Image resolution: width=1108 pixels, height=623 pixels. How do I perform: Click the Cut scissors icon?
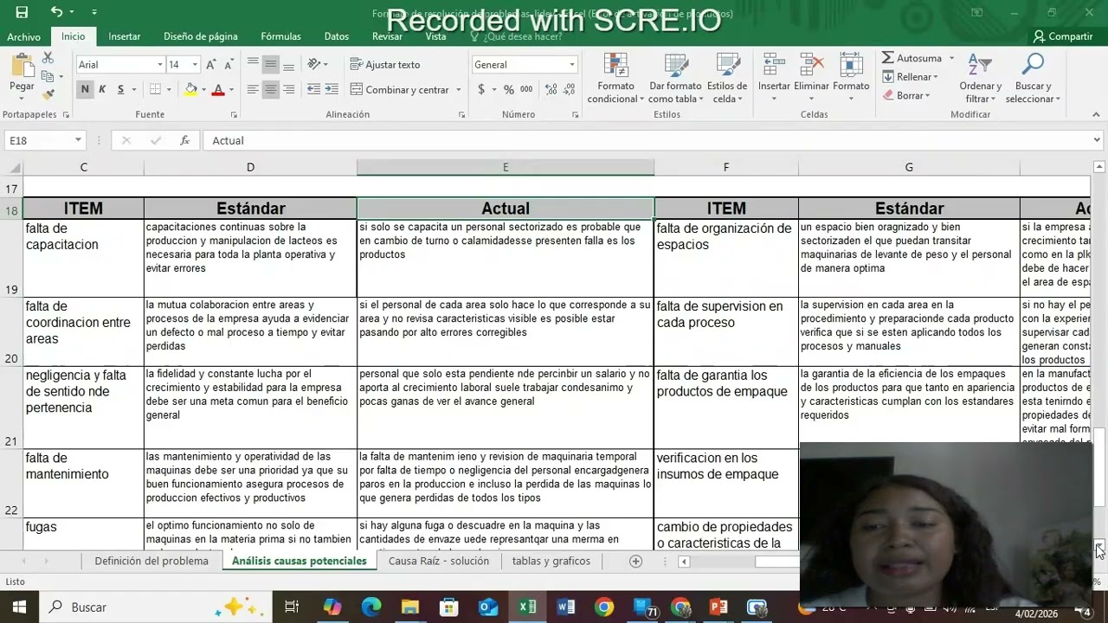point(48,57)
